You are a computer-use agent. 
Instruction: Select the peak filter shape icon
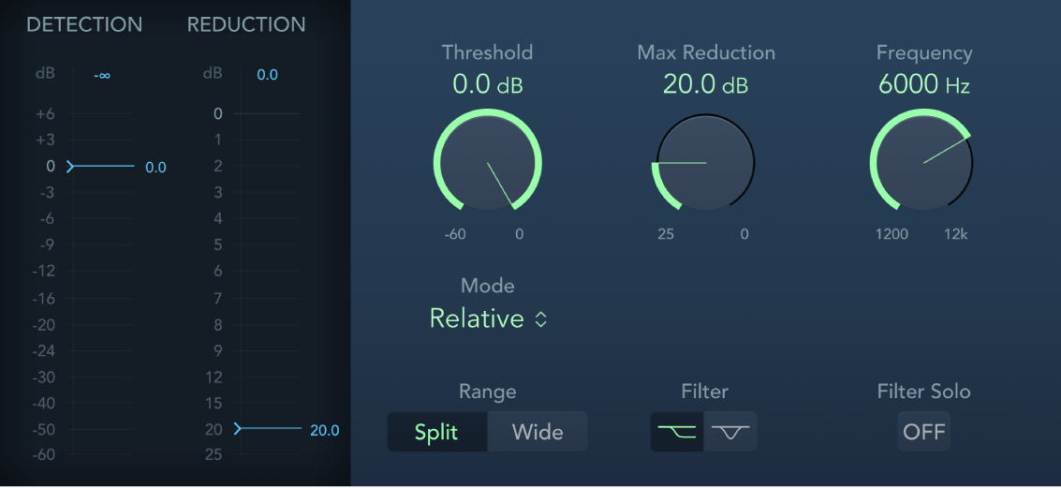click(730, 432)
